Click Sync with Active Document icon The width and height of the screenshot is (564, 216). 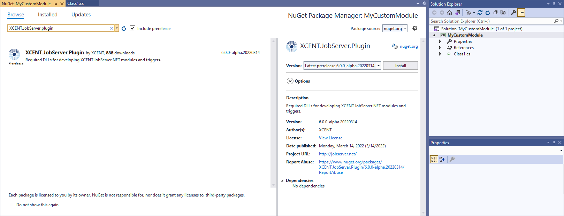(480, 13)
